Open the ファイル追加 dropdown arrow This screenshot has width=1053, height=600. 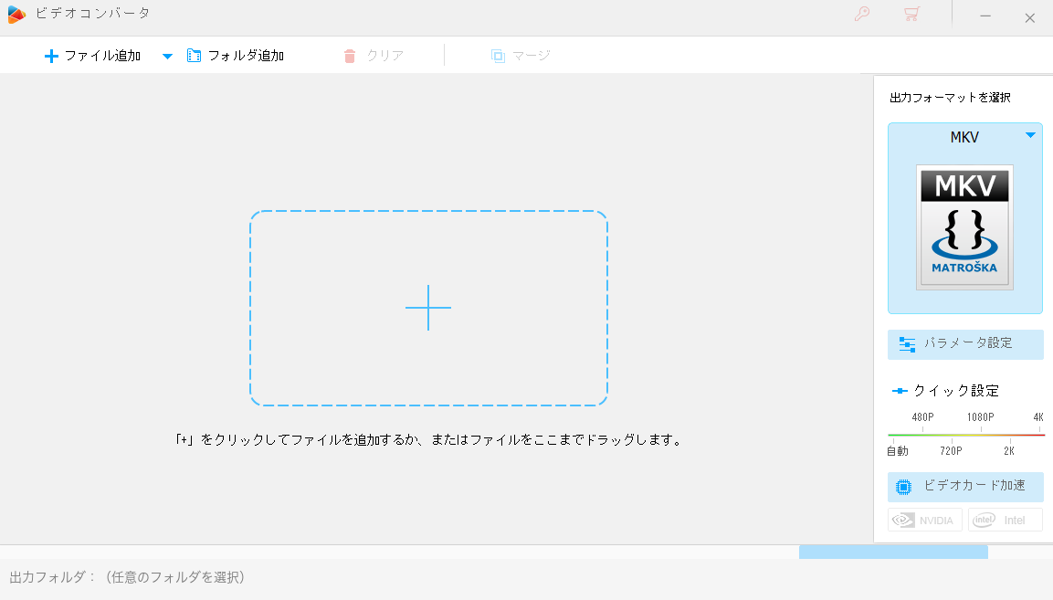point(168,57)
